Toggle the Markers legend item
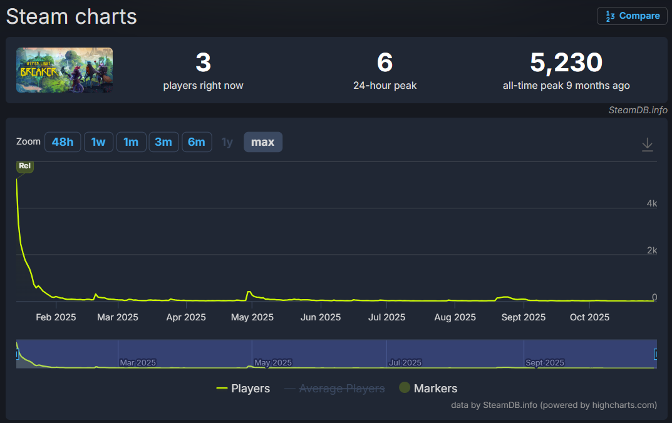Image resolution: width=672 pixels, height=423 pixels. pos(428,389)
